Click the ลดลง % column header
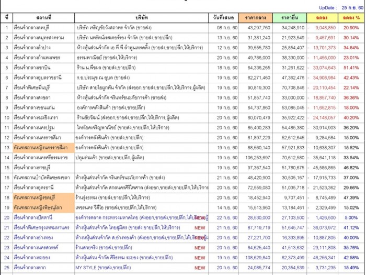This screenshot has height=275, width=366. pyautogui.click(x=350, y=18)
